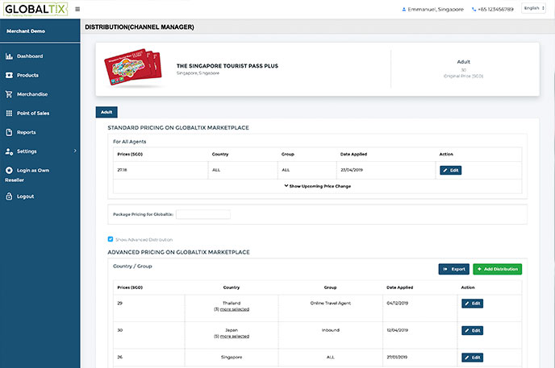This screenshot has height=368, width=555.
Task: Click the Merchant Demo header
Action: pyautogui.click(x=26, y=31)
